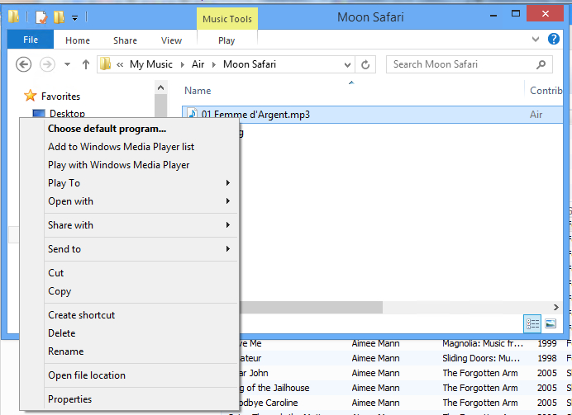Click the Favorites star in navigation pane
Screen dimensions: 572x415
tap(31, 97)
